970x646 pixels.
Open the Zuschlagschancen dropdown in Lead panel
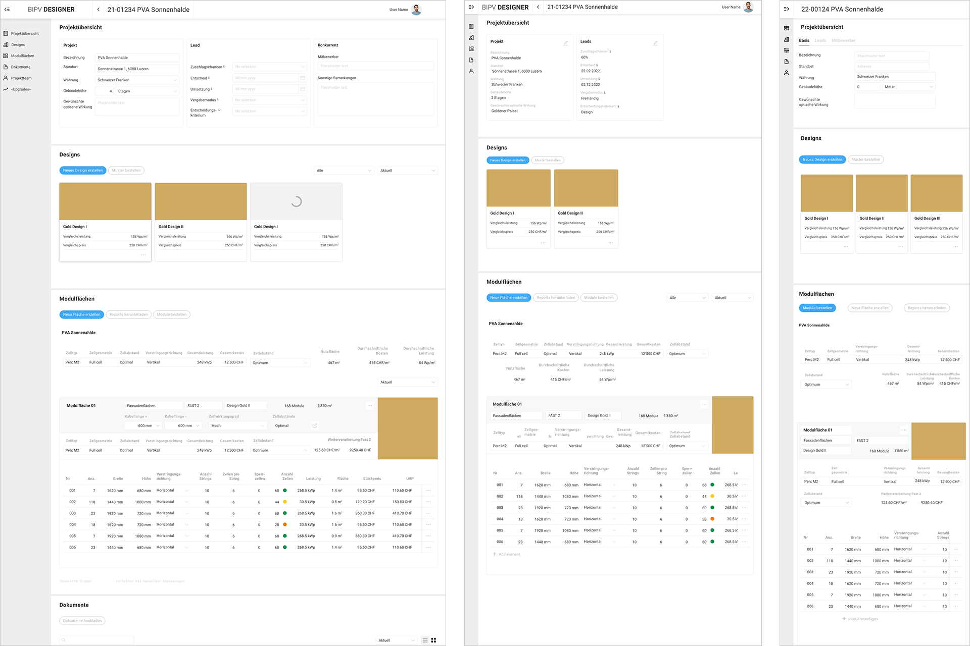(269, 66)
